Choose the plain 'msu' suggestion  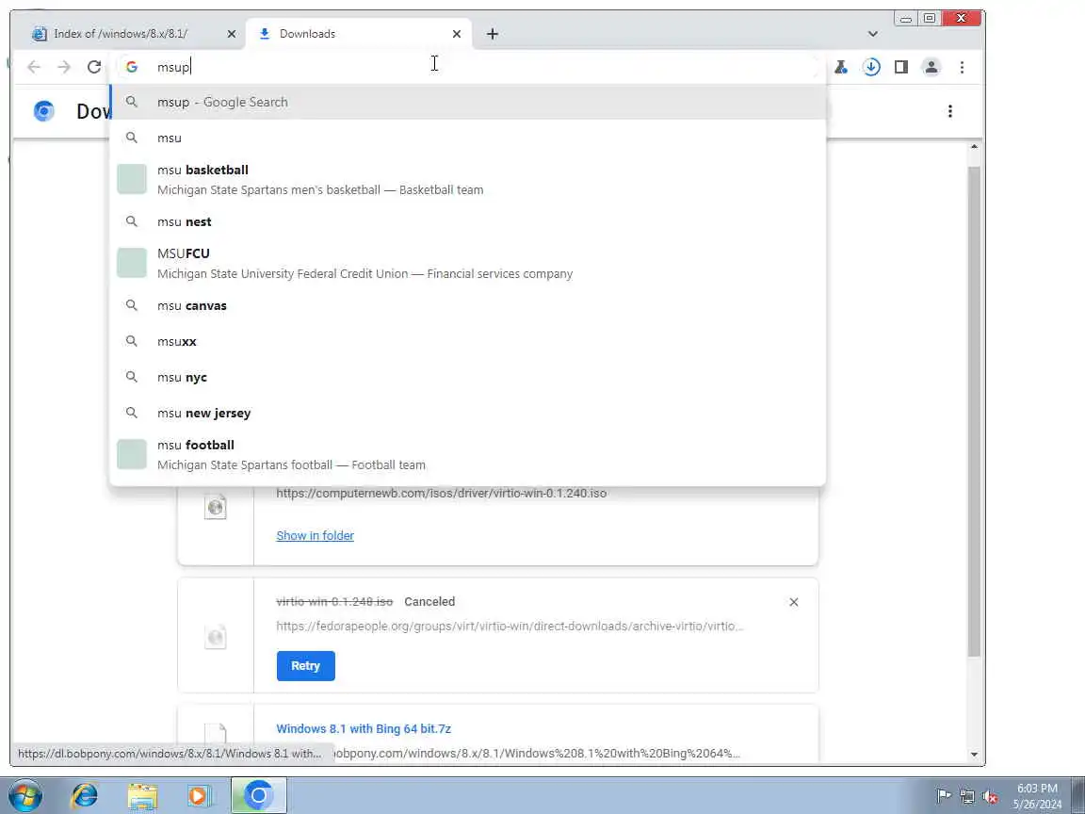(x=468, y=138)
